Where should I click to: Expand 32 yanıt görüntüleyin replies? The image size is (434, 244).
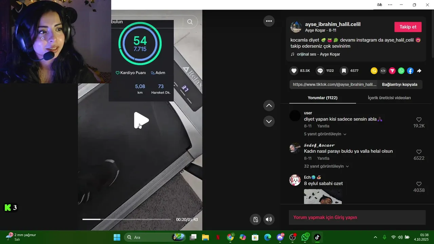pyautogui.click(x=327, y=166)
